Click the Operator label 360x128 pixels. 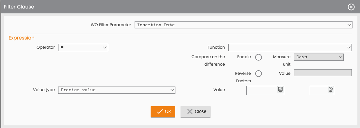click(46, 47)
